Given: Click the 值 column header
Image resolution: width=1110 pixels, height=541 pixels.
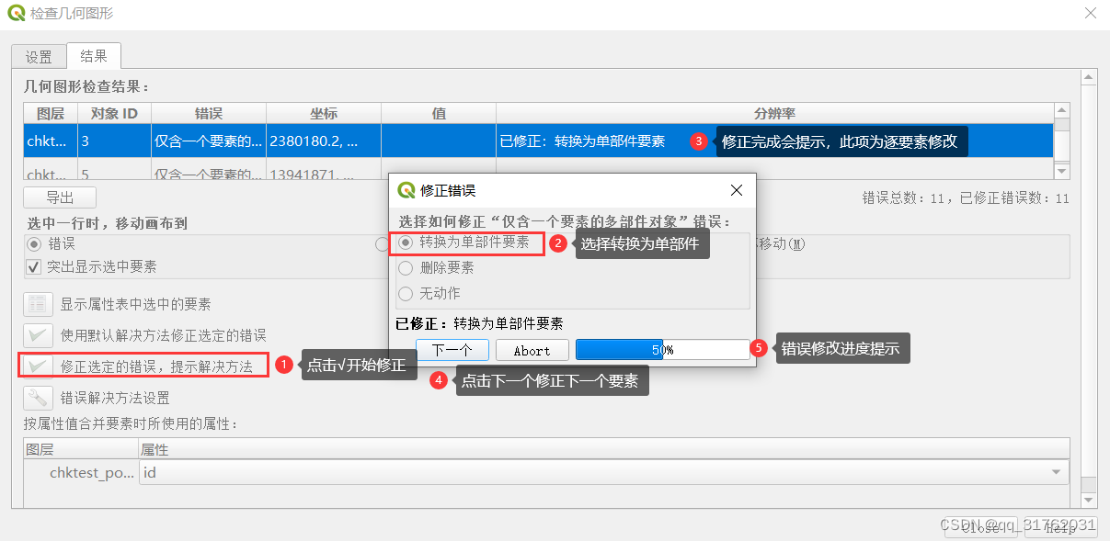Looking at the screenshot, I should pyautogui.click(x=439, y=113).
